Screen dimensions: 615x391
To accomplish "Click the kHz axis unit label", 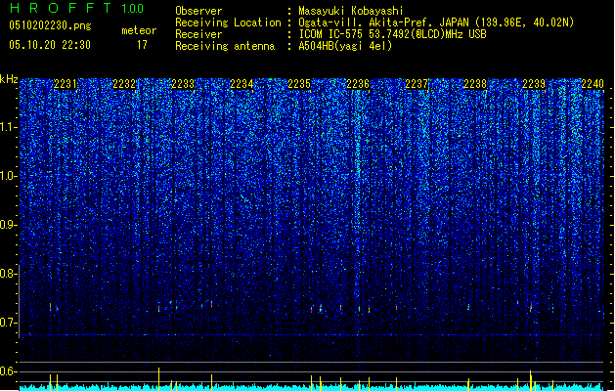I will (9, 79).
